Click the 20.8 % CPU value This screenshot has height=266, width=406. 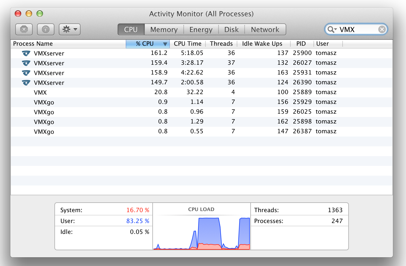[x=161, y=92]
